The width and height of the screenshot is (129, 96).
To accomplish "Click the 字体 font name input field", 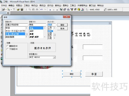I will point(17,25).
